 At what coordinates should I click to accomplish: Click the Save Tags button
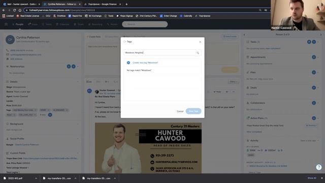click(193, 111)
